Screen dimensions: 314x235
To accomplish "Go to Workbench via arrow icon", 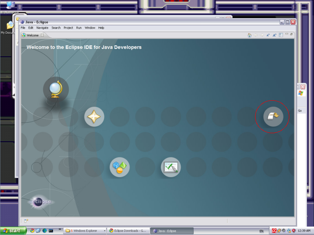I will 273,116.
